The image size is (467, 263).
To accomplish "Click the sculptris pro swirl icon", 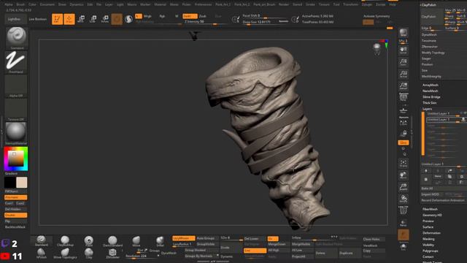I will click(128, 19).
